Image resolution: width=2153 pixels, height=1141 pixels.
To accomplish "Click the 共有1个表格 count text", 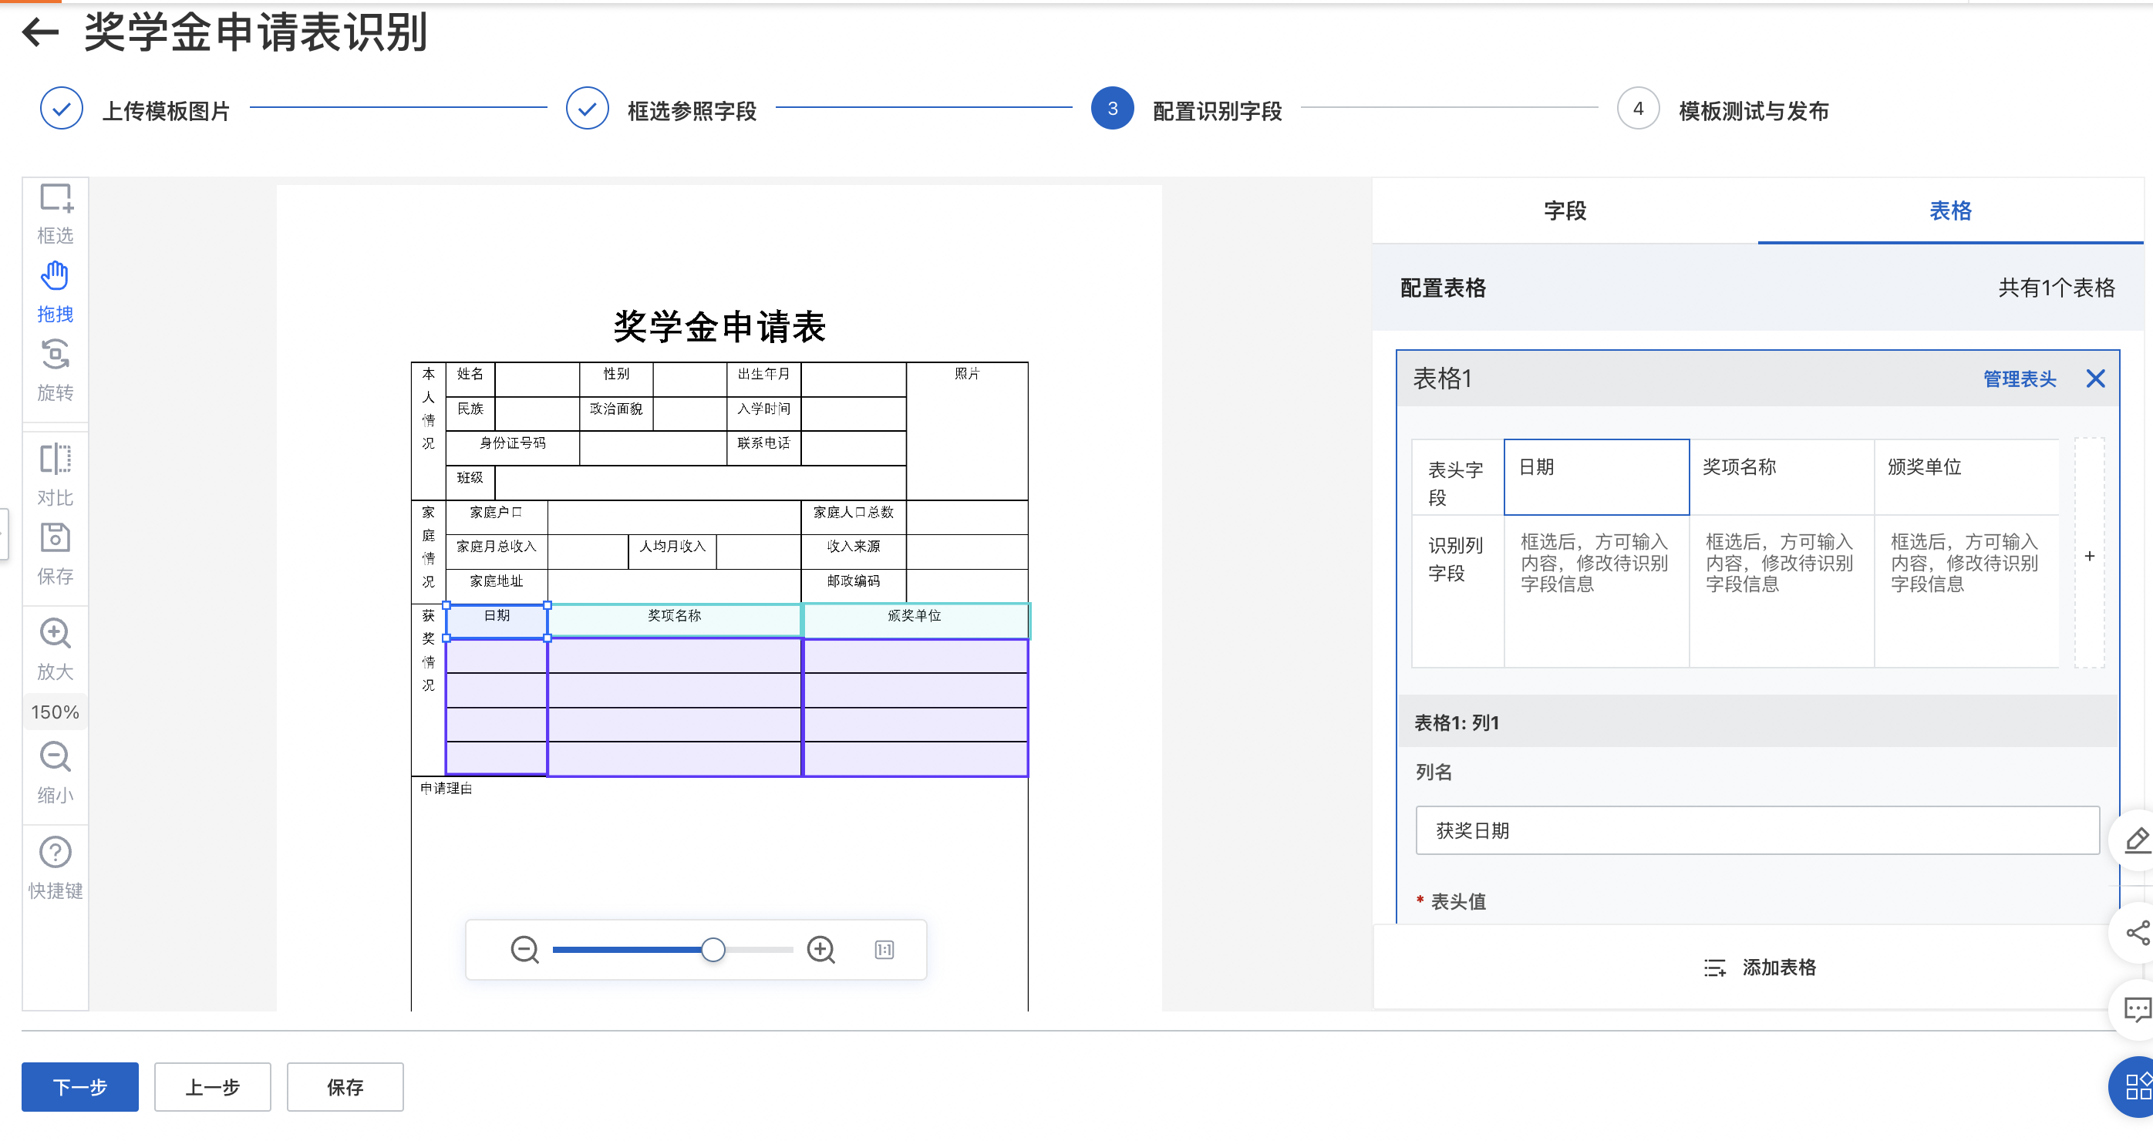I will click(2056, 288).
